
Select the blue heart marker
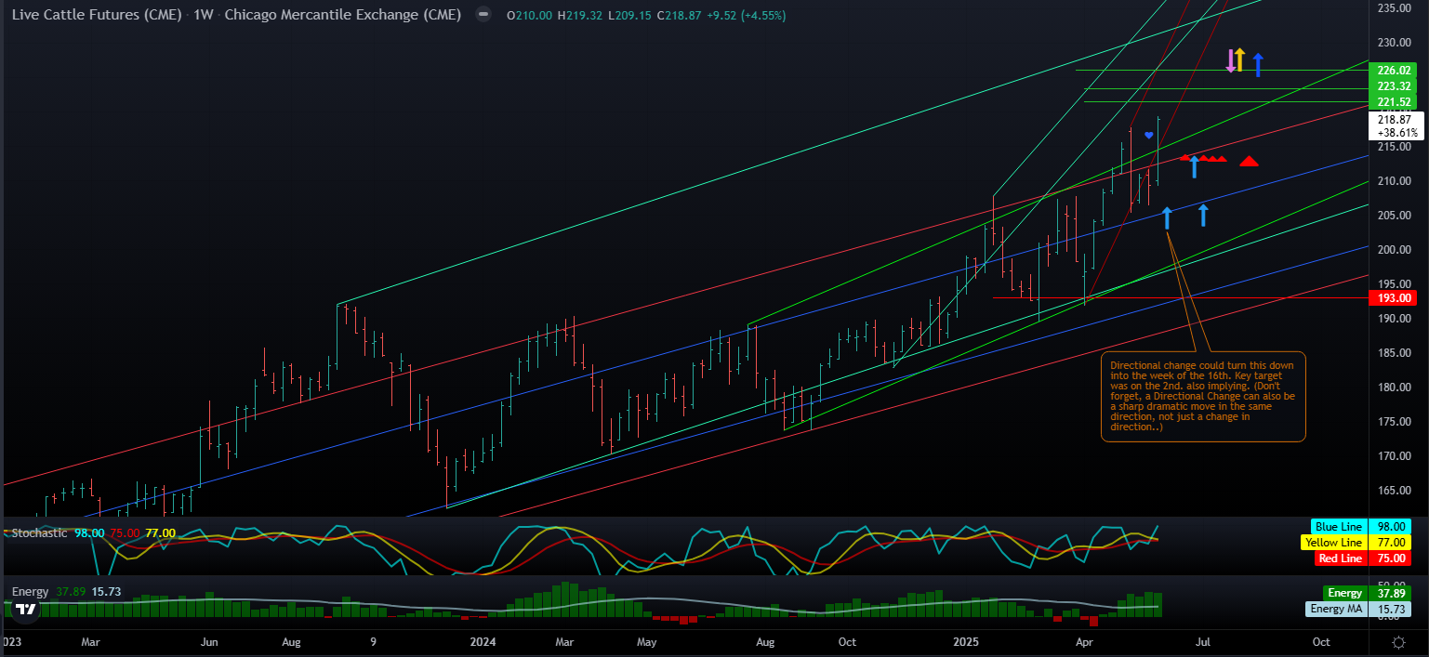1148,136
